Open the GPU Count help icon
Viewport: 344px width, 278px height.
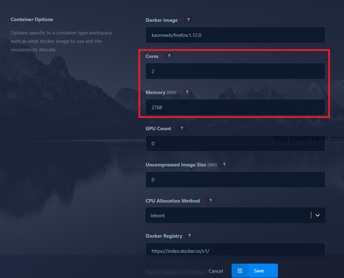[182, 128]
